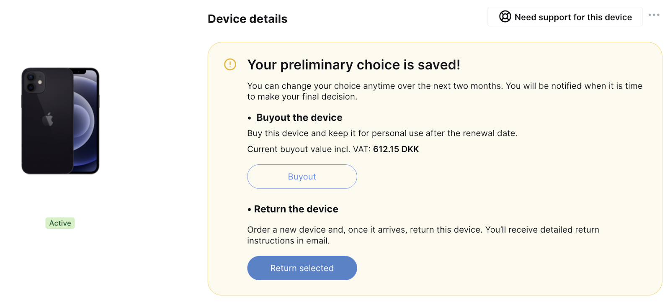
Task: Click the Current buyout value incl. VAT label
Action: click(309, 149)
